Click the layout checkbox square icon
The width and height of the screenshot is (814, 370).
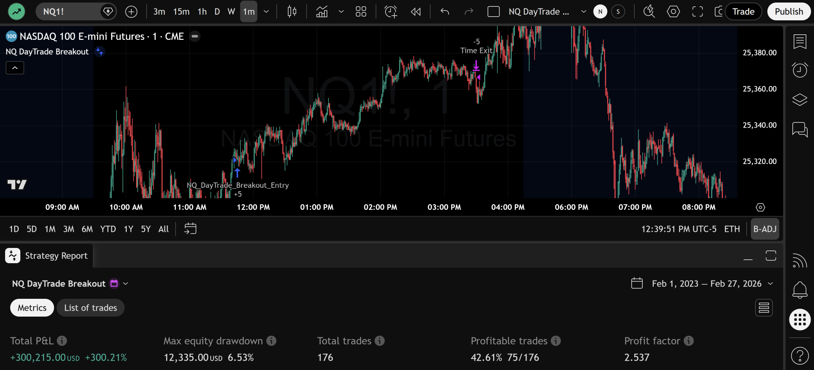pos(493,11)
